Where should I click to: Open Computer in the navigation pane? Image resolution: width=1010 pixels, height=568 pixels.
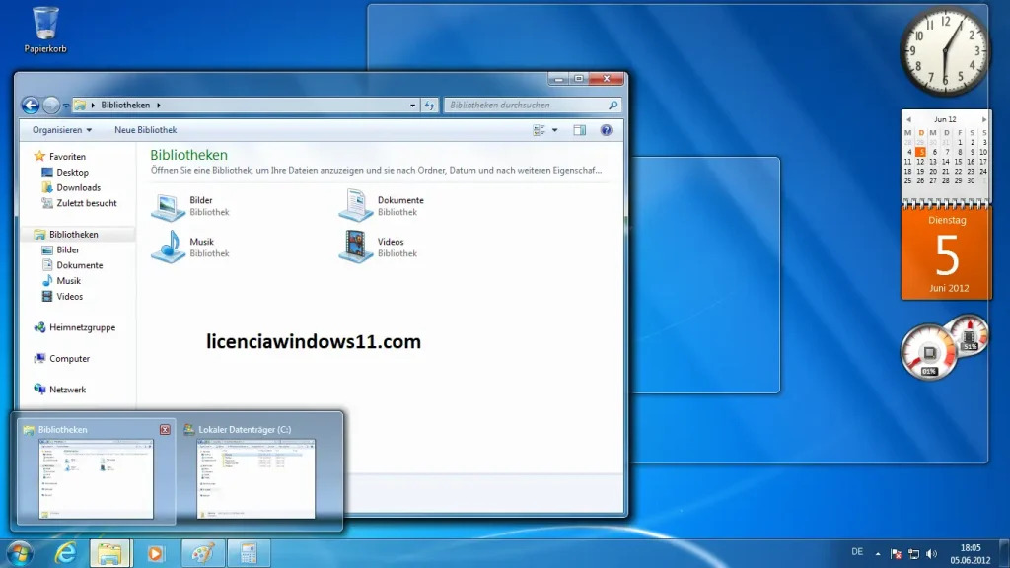click(69, 359)
